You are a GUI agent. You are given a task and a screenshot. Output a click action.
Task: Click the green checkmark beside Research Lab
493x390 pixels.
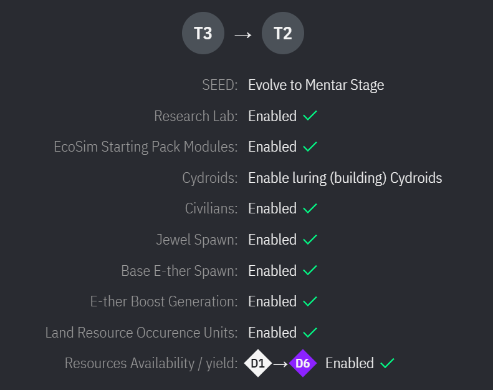(310, 116)
